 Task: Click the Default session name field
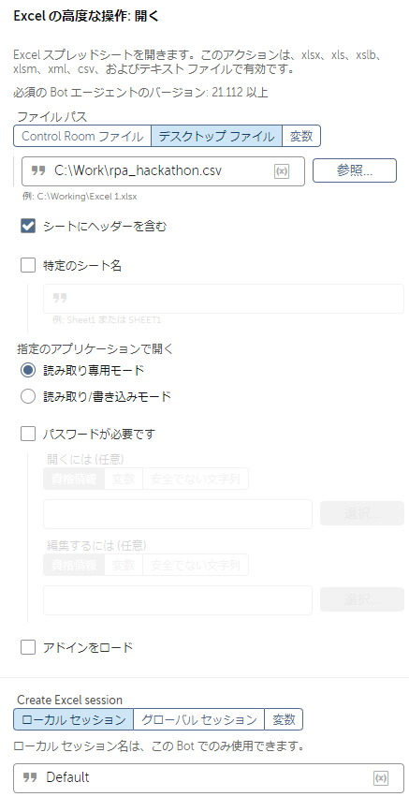pyautogui.click(x=205, y=777)
